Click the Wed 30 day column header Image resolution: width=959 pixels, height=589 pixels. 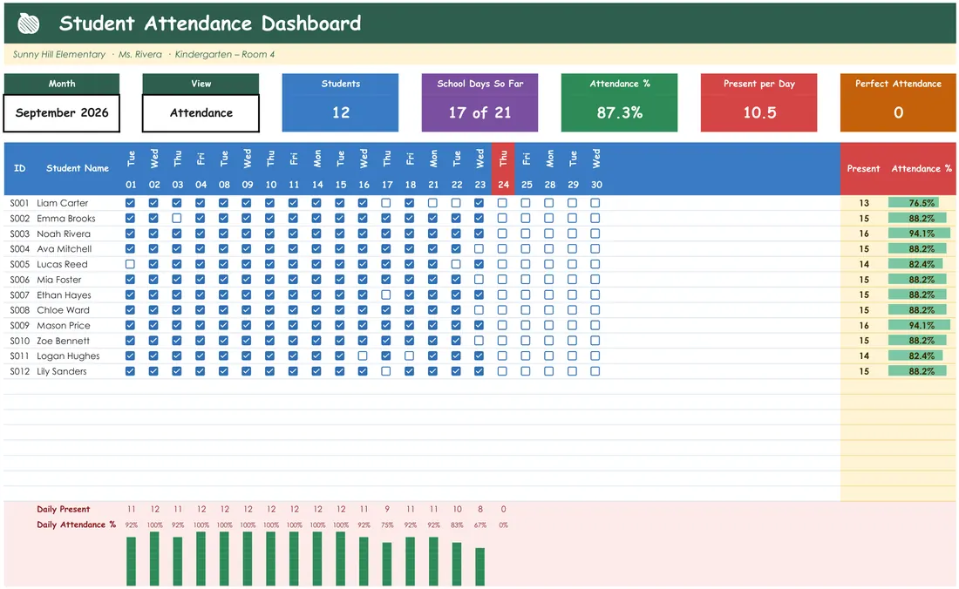pos(596,169)
